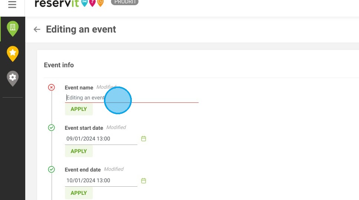Focus the Event name text field
359x200 pixels.
pyautogui.click(x=132, y=98)
